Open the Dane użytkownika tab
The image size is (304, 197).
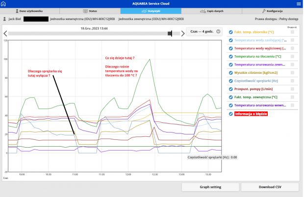point(29,11)
